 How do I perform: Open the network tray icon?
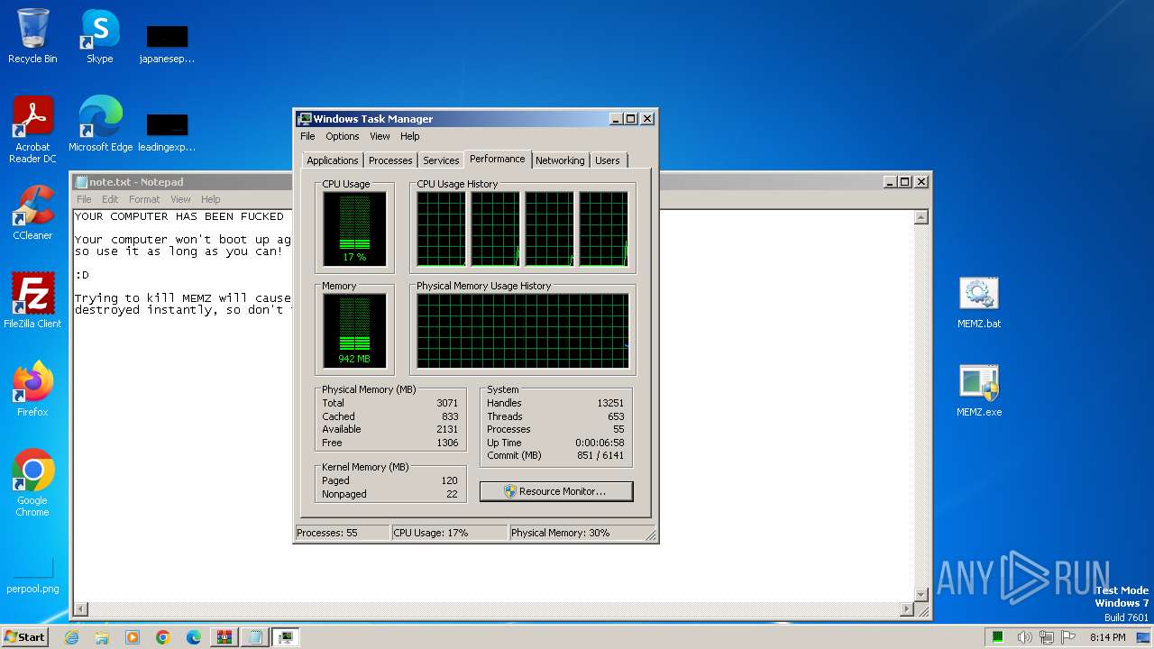[x=1048, y=637]
